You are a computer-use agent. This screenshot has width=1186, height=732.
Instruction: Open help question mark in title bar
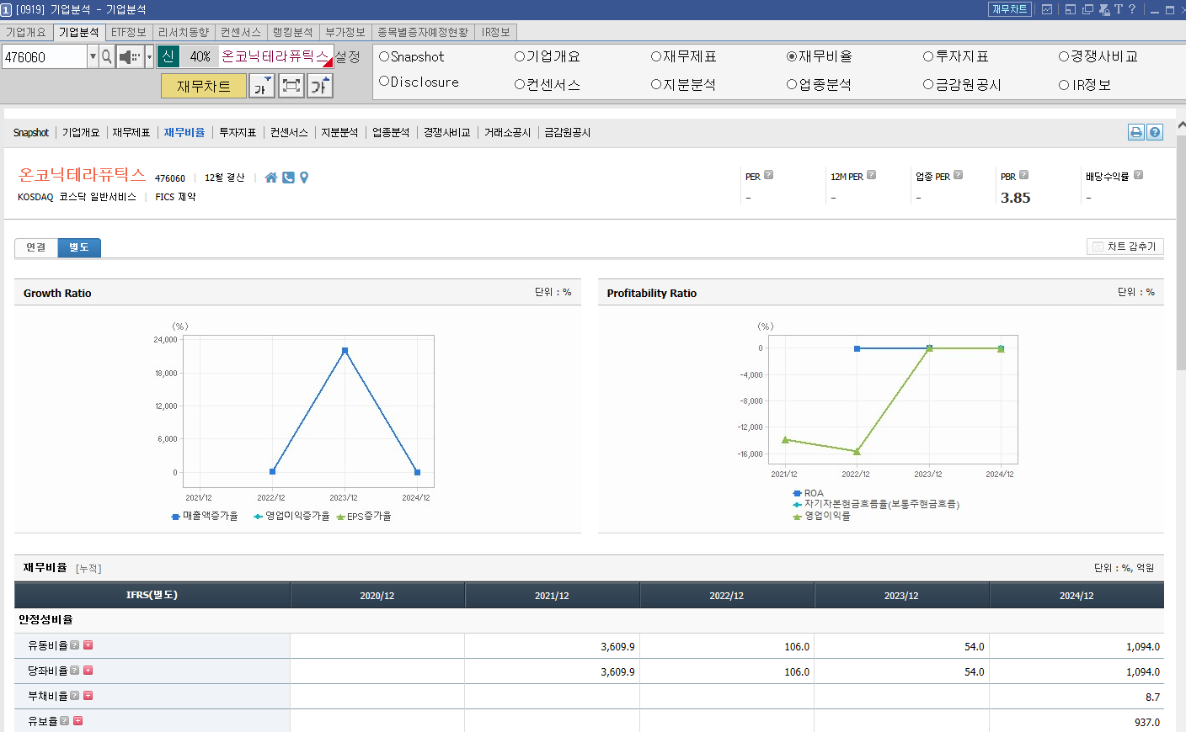coord(1132,9)
